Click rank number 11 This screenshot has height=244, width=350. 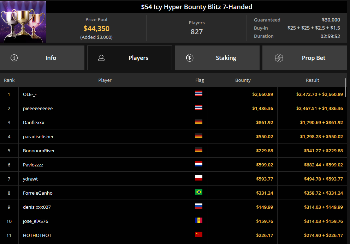[9, 235]
